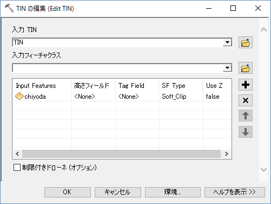Screen dimensions: 271x204
Task: Browse for input feature class folder icon
Action: click(x=246, y=68)
